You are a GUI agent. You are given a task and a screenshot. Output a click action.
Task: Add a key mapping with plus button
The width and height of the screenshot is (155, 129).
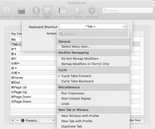click(x=13, y=120)
